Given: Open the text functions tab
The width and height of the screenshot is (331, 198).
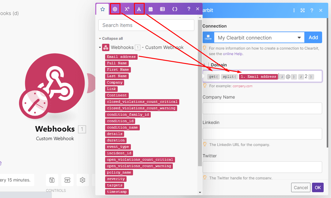Looking at the screenshot, I should point(139,9).
